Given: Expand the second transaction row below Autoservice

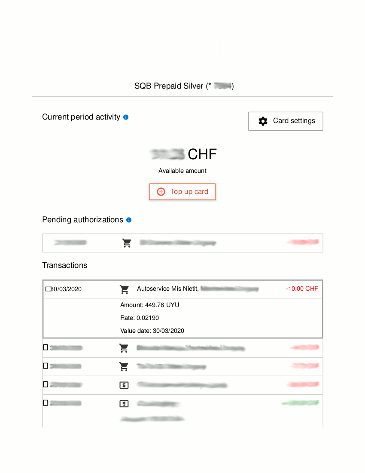Looking at the screenshot, I should [x=46, y=347].
